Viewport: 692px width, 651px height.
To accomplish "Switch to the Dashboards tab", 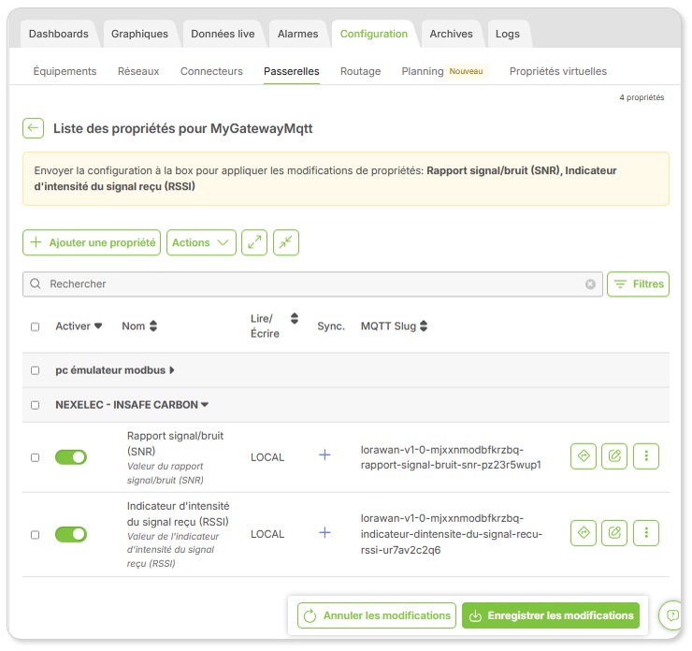I will click(59, 34).
